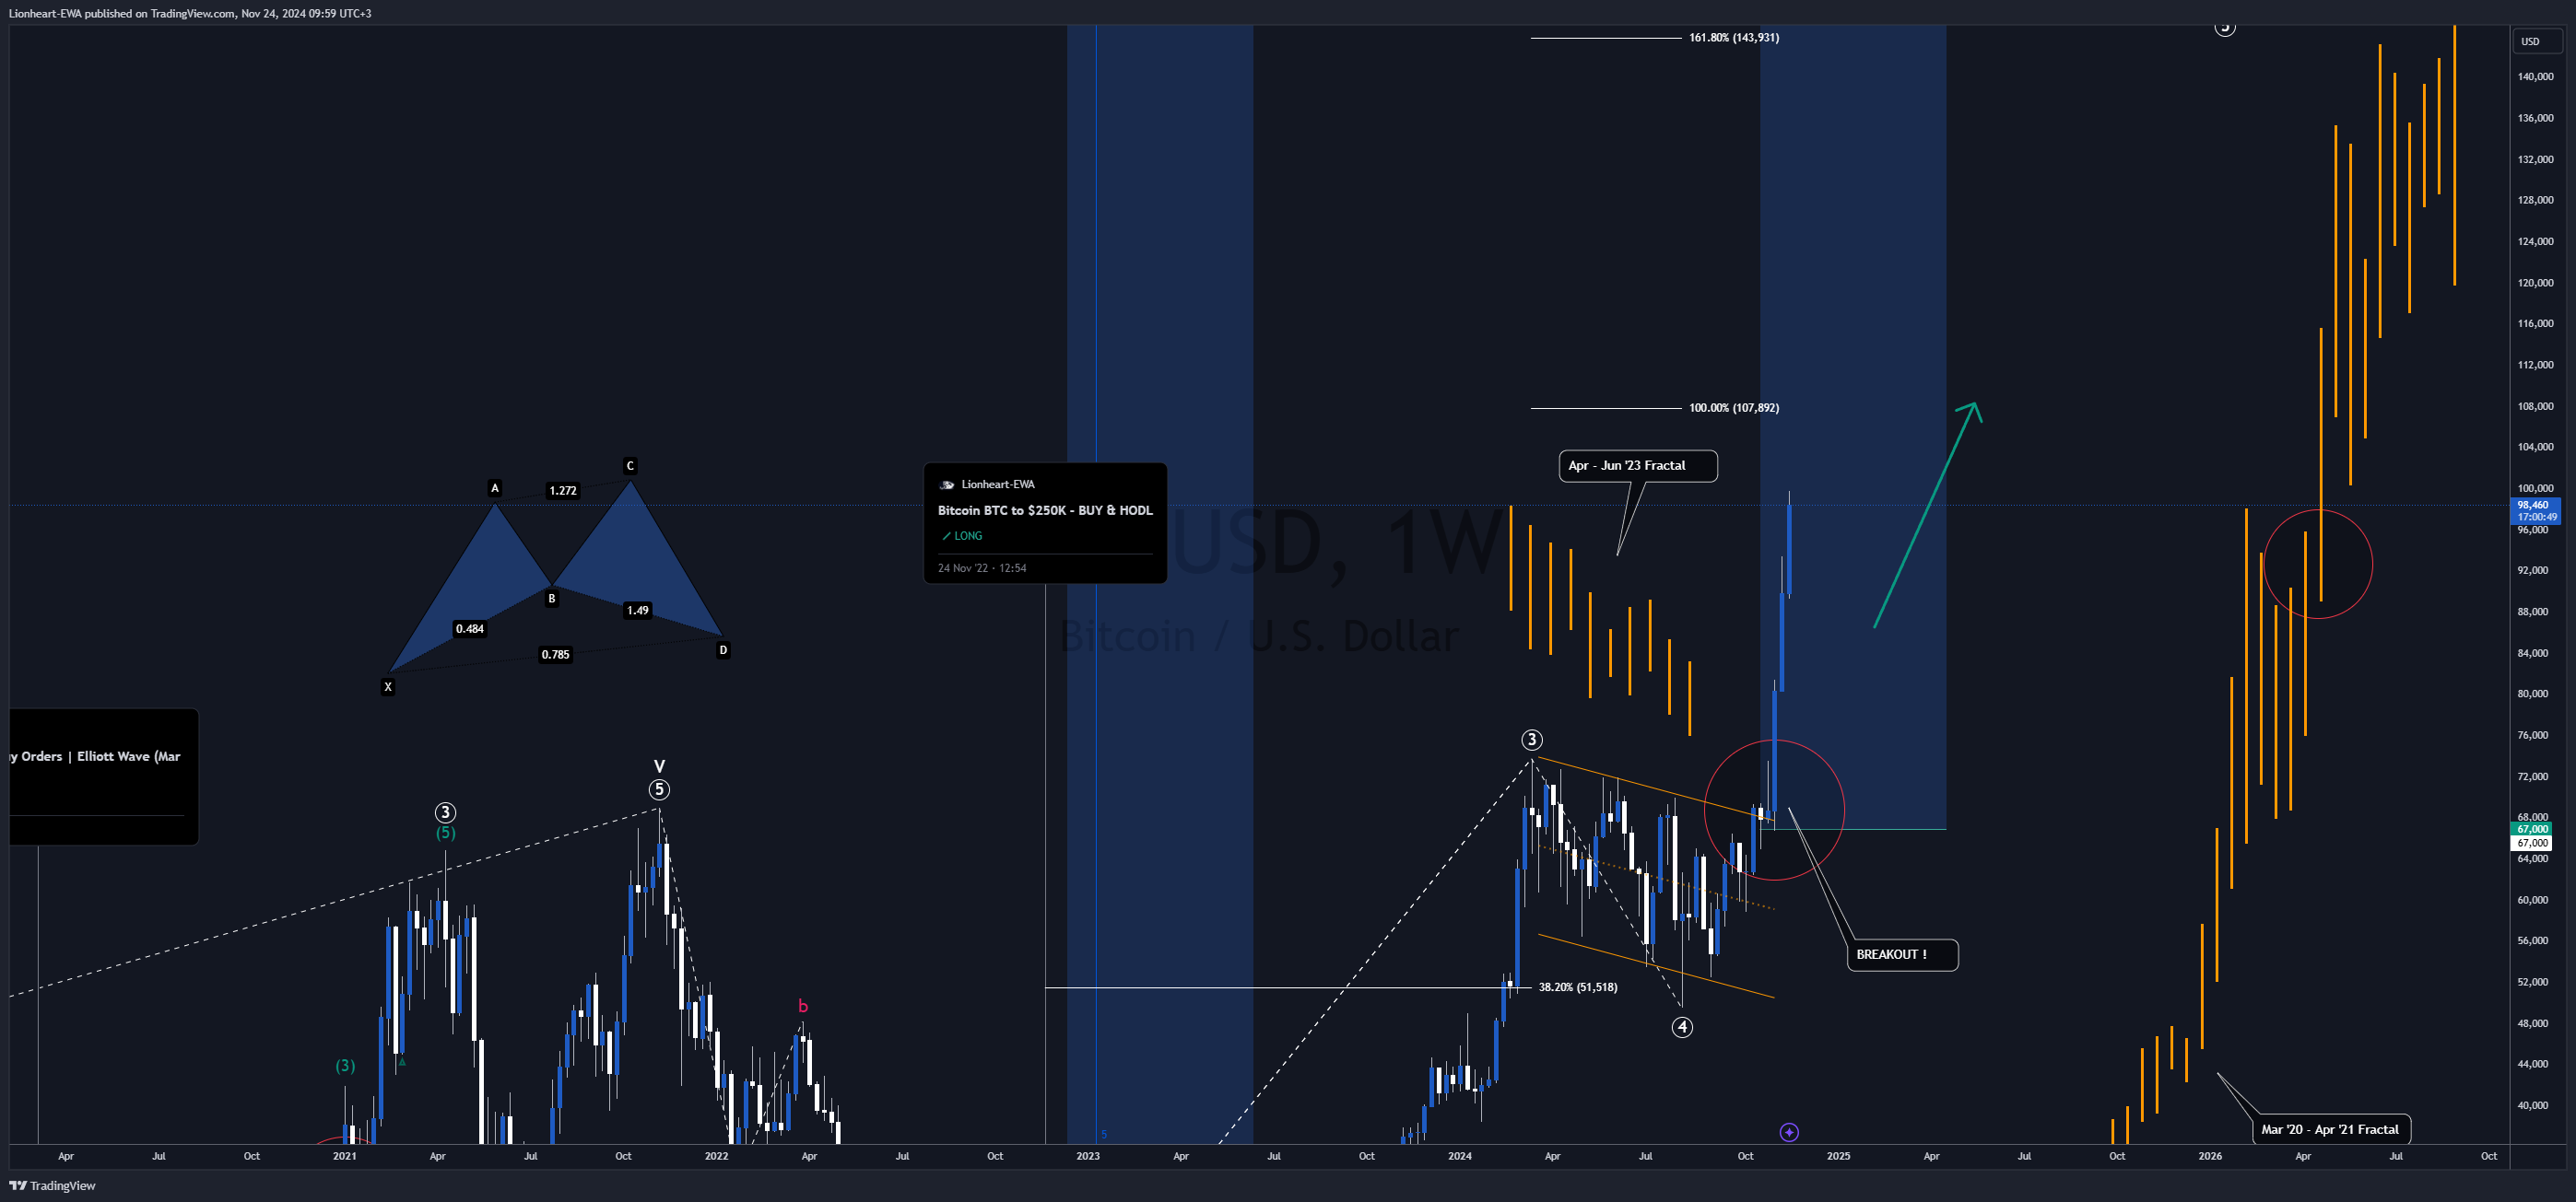Click the 1.49 ratio label on harmonic pattern
The height and width of the screenshot is (1202, 2576).
(x=638, y=610)
